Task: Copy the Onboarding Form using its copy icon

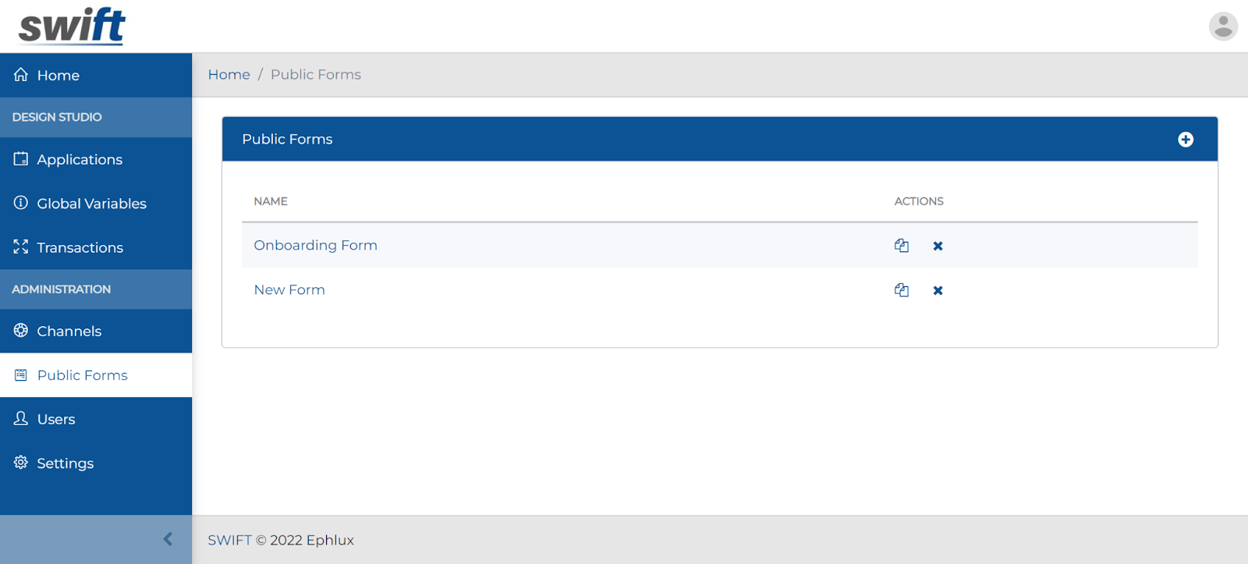Action: click(x=901, y=246)
